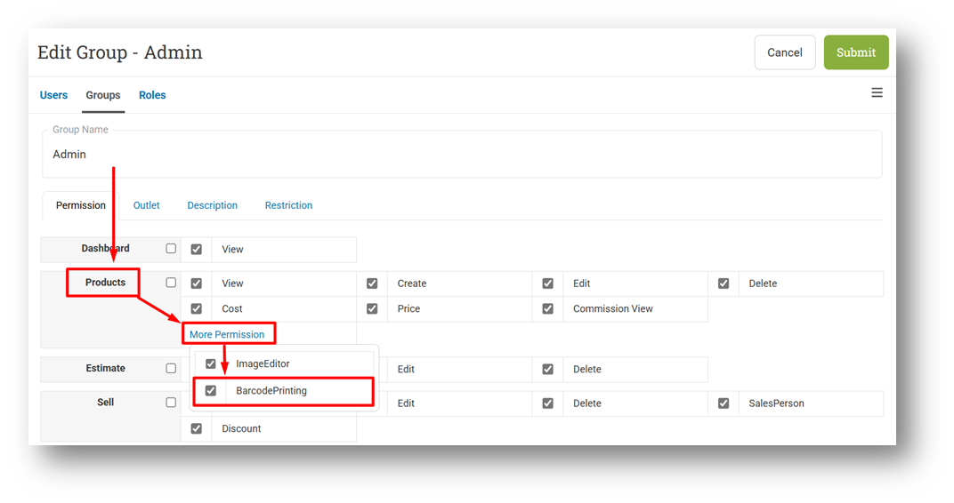Switch to the Users tab

53,95
